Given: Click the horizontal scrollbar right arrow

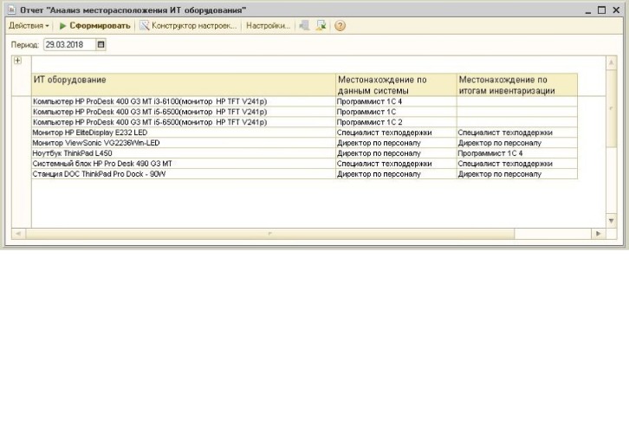Looking at the screenshot, I should tap(598, 234).
